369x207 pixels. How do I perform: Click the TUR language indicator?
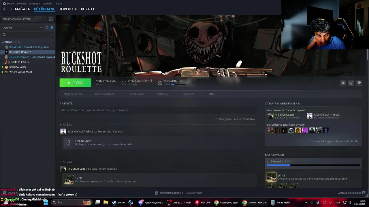coord(338,202)
